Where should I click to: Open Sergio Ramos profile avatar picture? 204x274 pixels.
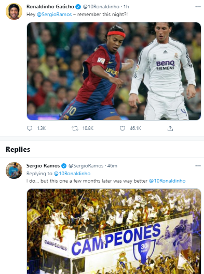(x=14, y=171)
